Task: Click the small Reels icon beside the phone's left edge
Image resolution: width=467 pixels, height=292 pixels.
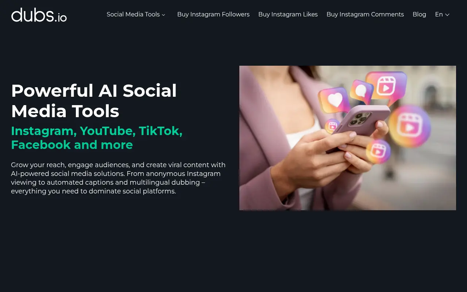Action: click(332, 127)
